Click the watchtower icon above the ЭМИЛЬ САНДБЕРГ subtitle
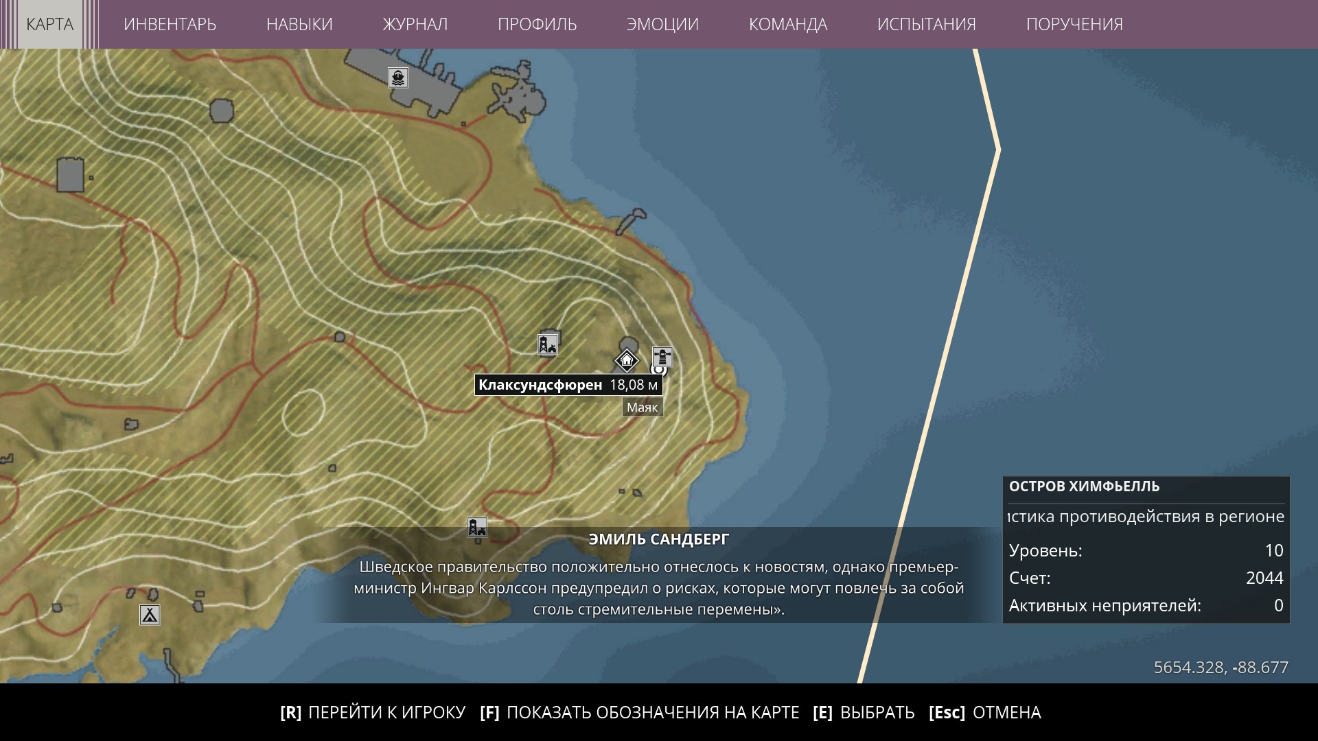This screenshot has width=1318, height=741. pos(477,527)
